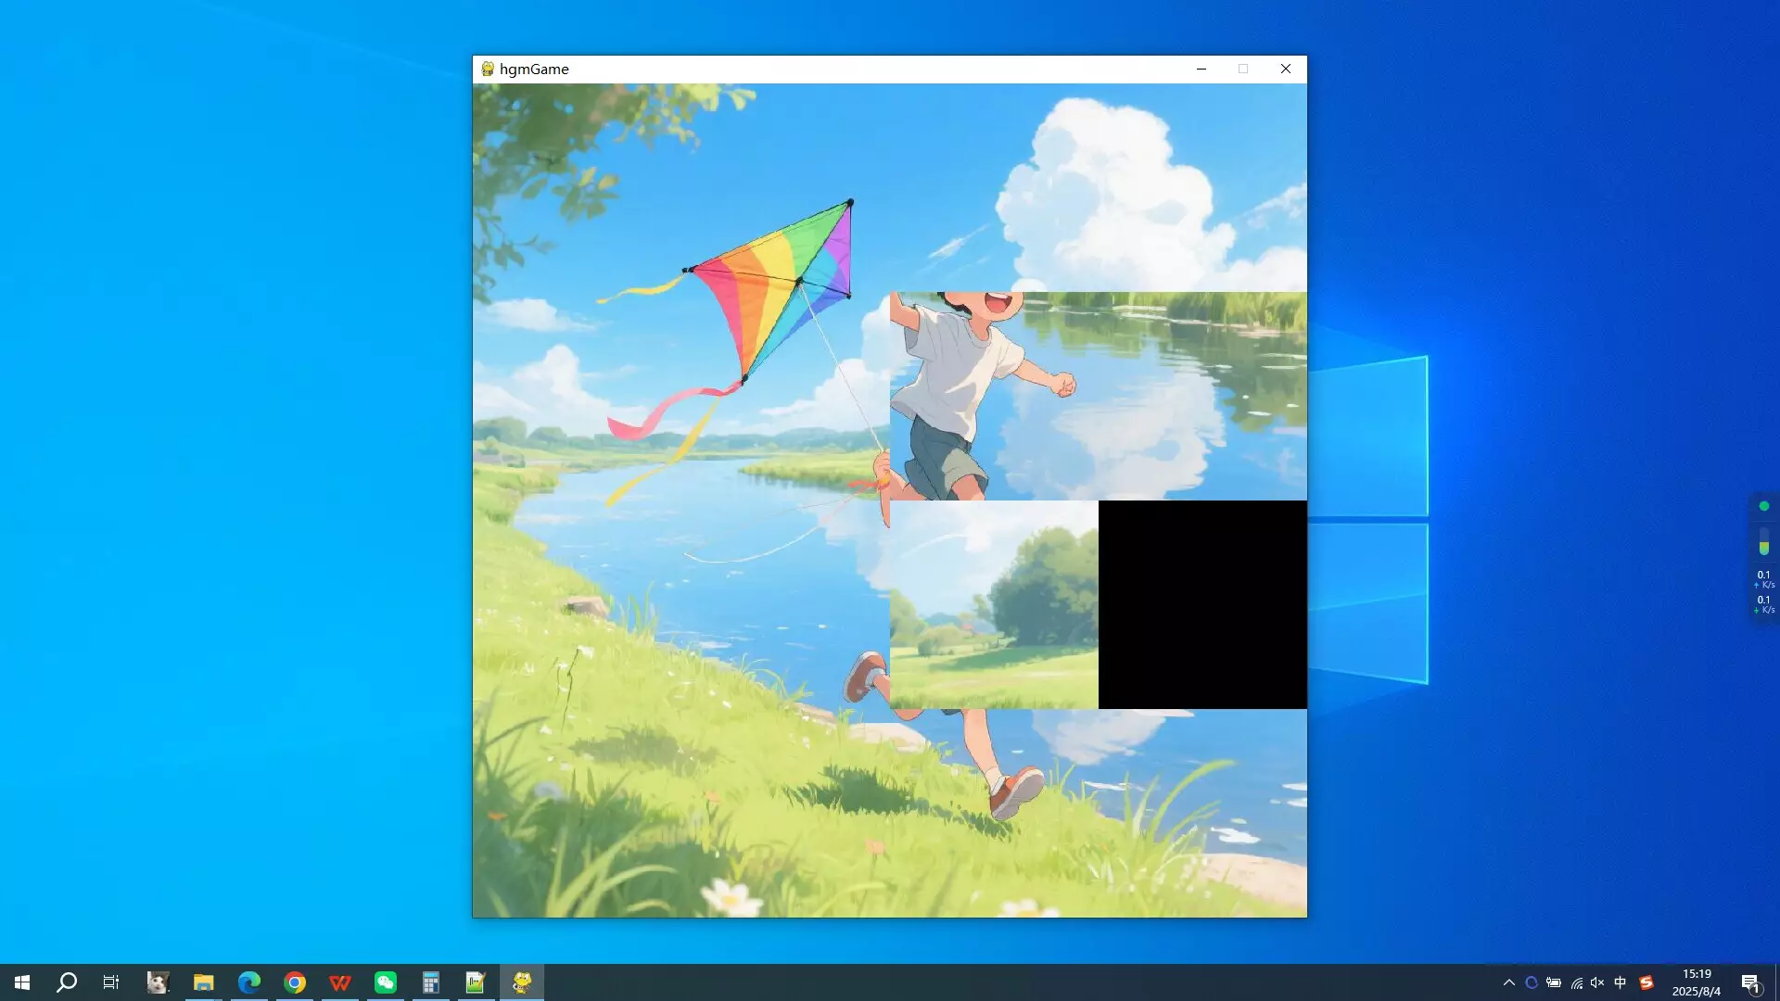Switch the input language from Chinese
1780x1001 pixels.
click(1620, 982)
